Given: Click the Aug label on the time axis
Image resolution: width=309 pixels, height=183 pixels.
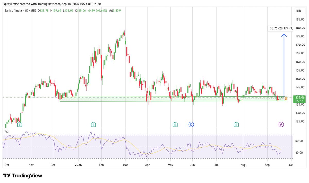Looking at the screenshot, I should click(x=243, y=165).
